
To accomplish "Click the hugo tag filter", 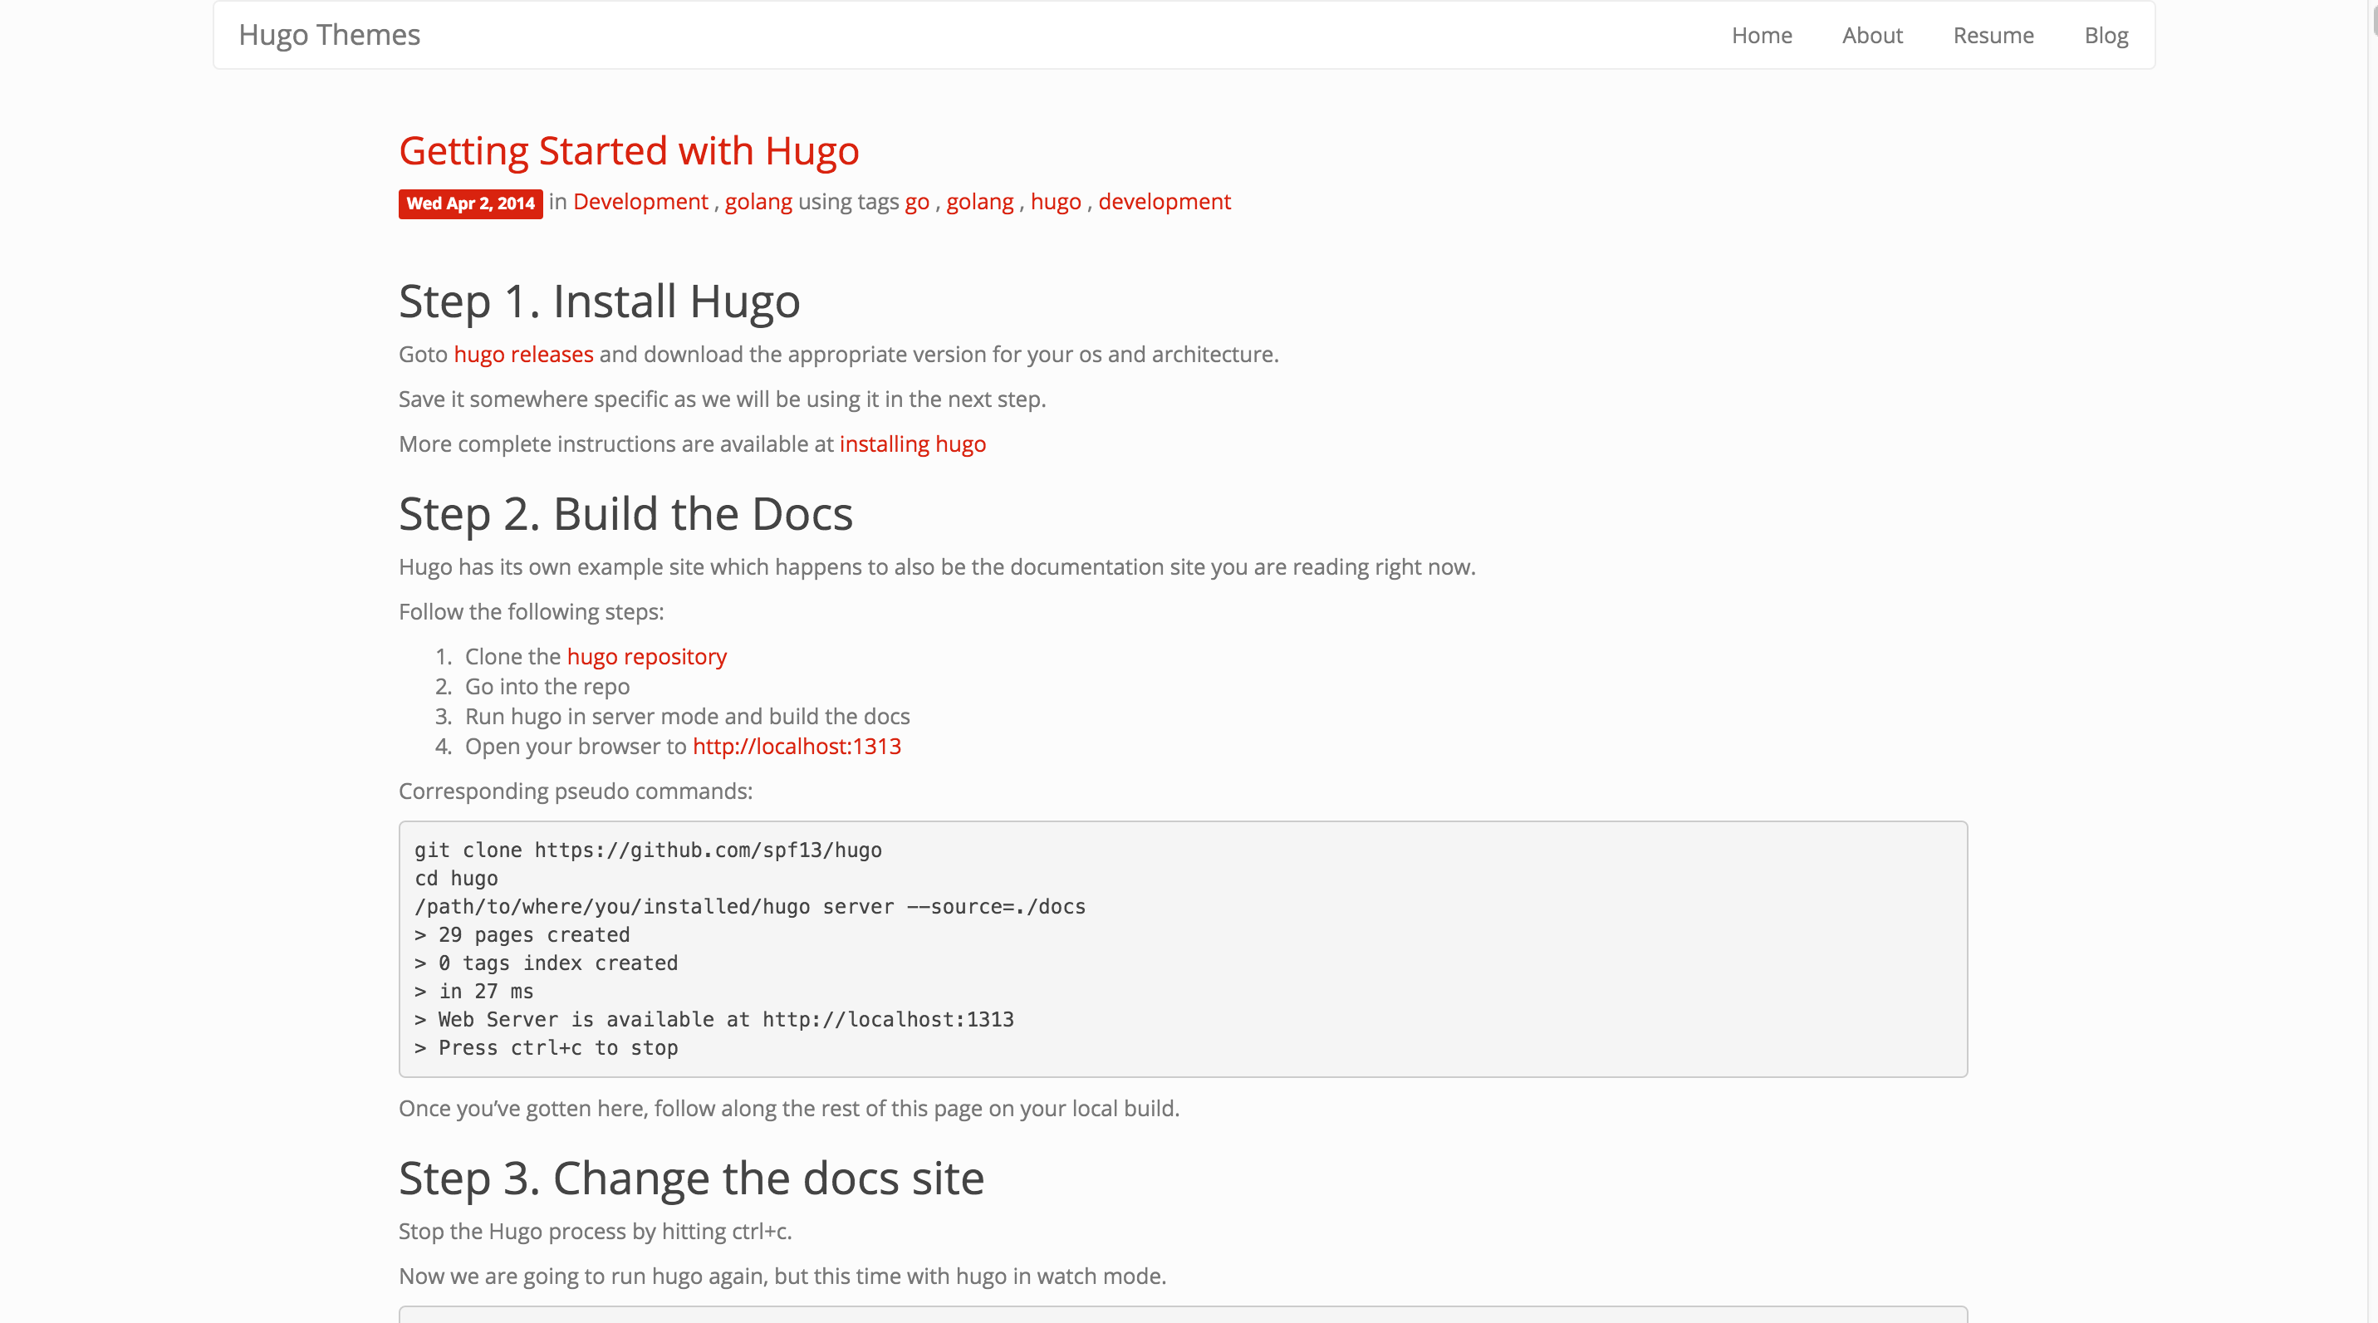I will coord(1056,200).
